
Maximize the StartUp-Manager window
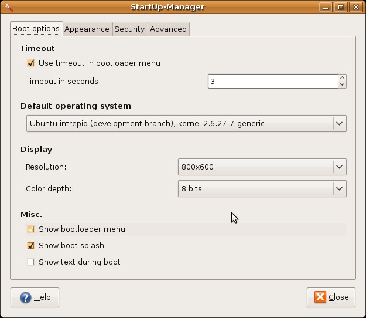341,7
